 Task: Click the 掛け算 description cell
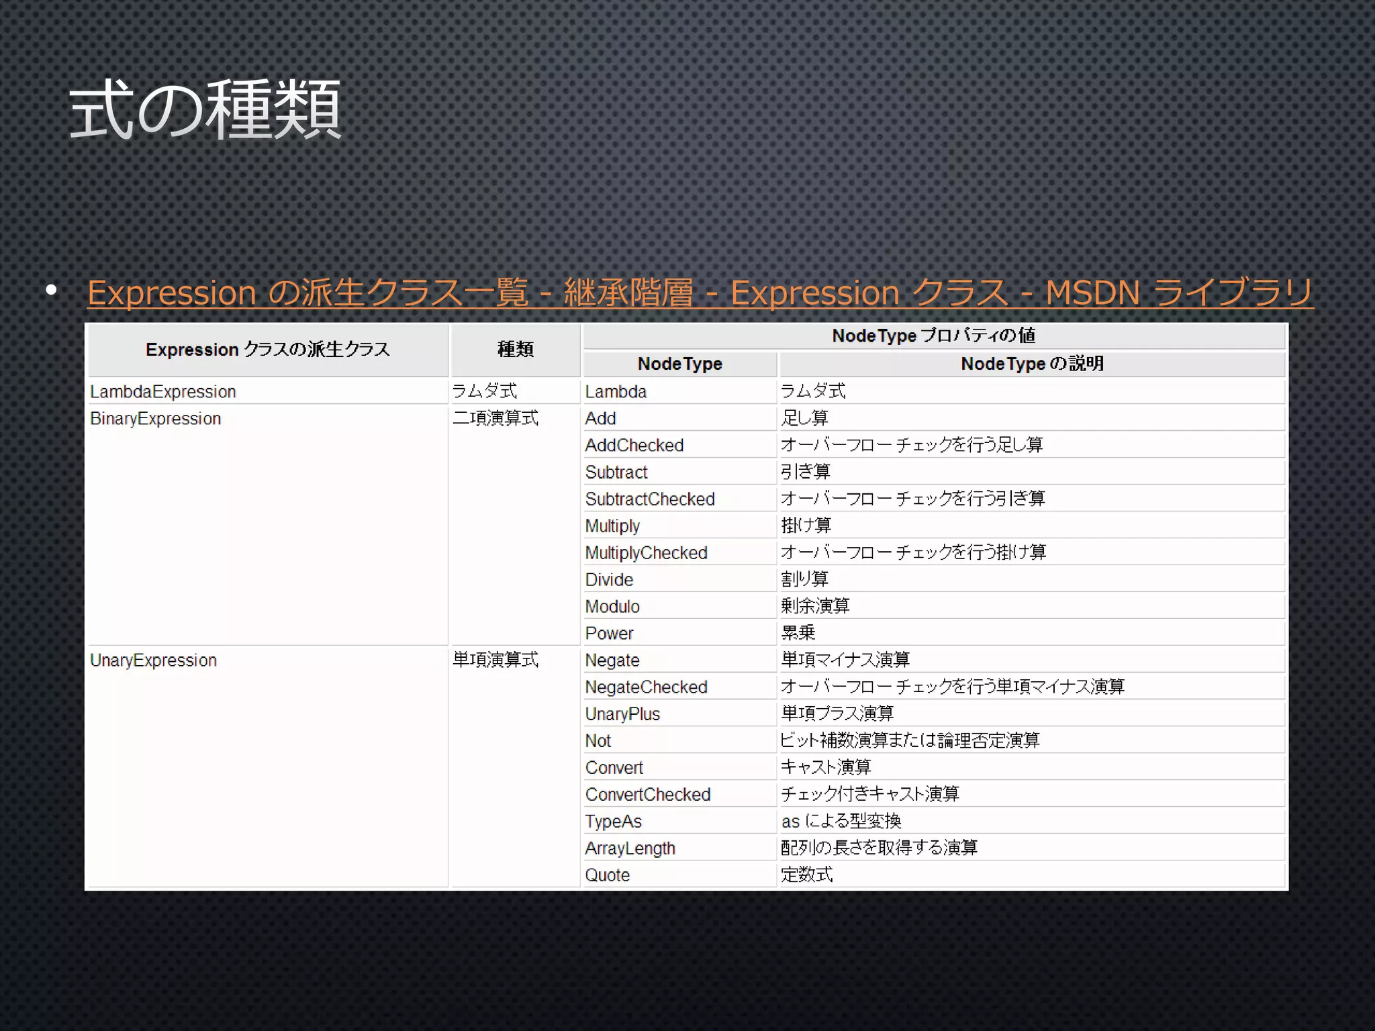coord(1033,526)
